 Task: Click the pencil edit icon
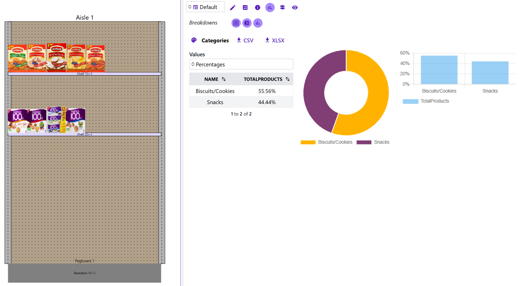click(x=232, y=7)
